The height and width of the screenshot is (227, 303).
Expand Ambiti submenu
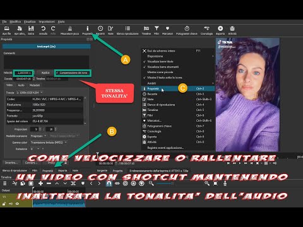click(x=178, y=83)
